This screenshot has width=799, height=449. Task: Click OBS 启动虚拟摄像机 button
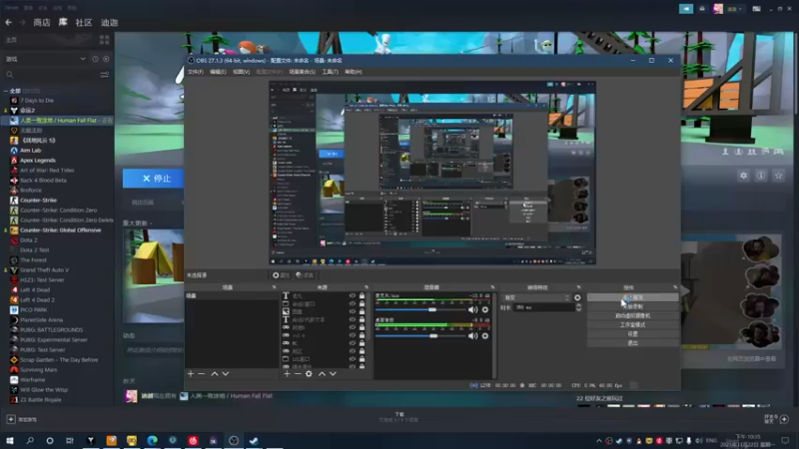632,315
